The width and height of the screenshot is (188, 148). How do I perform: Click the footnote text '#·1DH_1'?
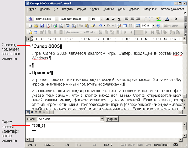click(x=38, y=126)
